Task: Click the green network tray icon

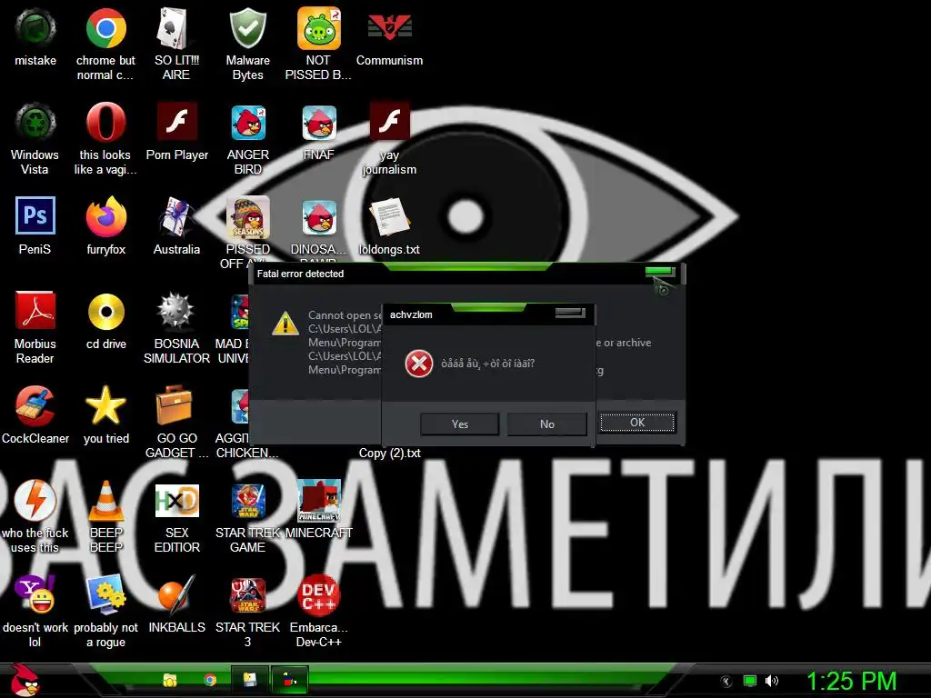Action: (x=750, y=681)
